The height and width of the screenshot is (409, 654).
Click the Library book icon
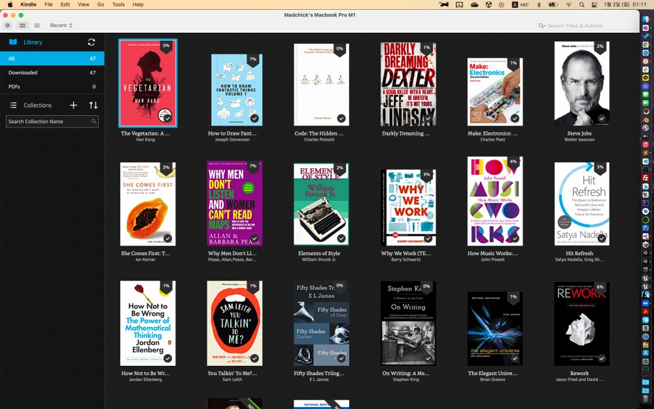[13, 42]
